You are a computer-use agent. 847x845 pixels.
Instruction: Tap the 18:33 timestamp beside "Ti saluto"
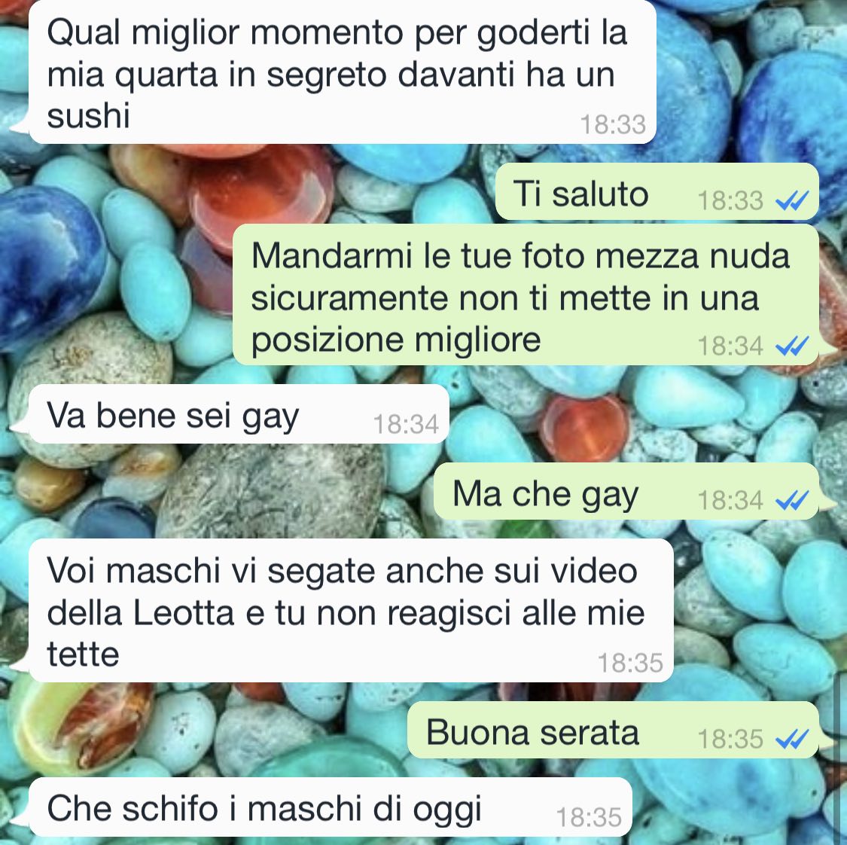click(x=730, y=201)
